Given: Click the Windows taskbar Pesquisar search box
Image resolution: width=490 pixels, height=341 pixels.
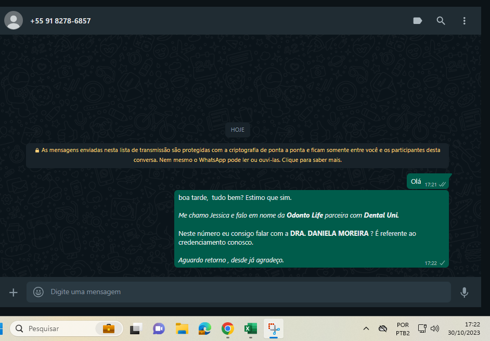Looking at the screenshot, I should (x=66, y=329).
